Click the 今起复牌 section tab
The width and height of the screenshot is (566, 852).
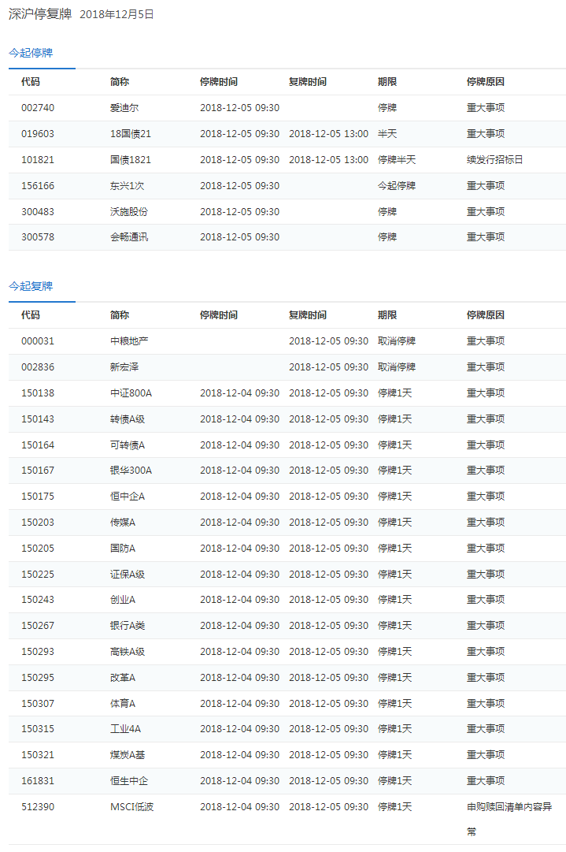[x=31, y=286]
